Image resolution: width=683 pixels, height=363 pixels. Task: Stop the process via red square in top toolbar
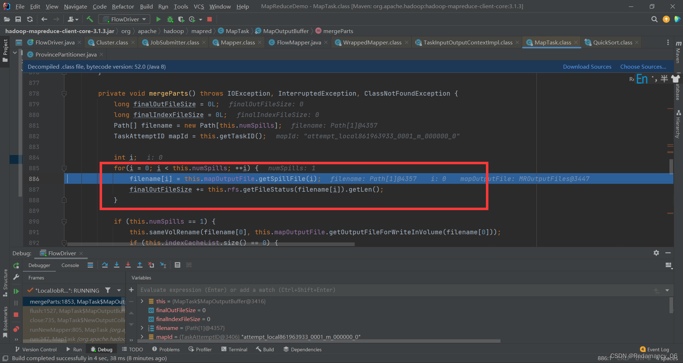(x=210, y=19)
